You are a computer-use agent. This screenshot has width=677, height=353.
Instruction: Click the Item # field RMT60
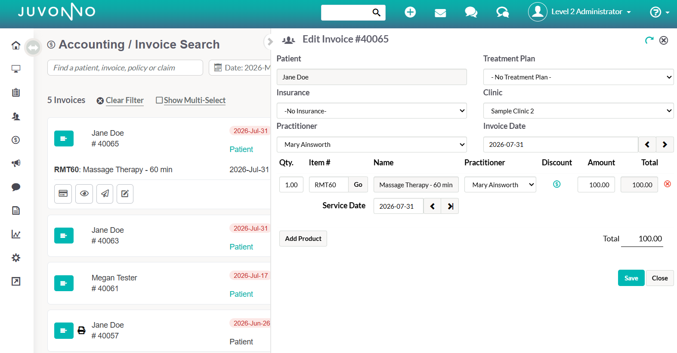pyautogui.click(x=329, y=185)
